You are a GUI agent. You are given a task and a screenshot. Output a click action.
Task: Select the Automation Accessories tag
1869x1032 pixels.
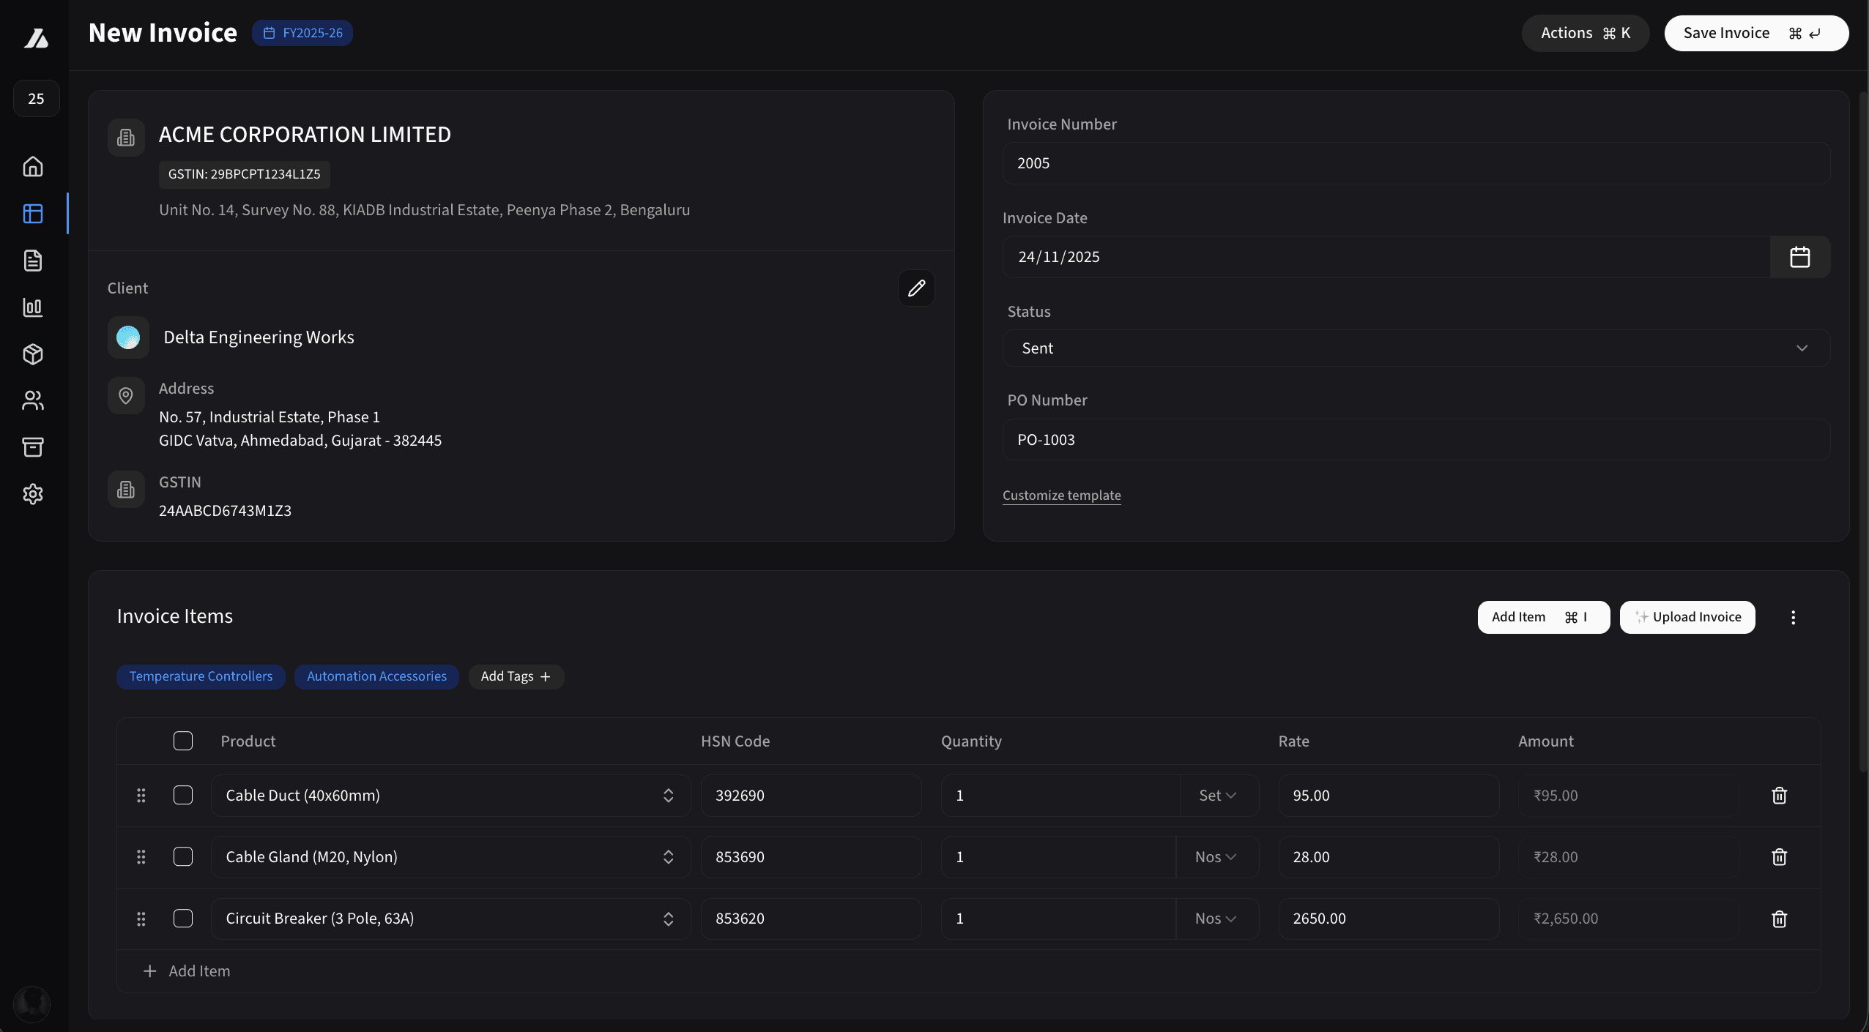376,676
